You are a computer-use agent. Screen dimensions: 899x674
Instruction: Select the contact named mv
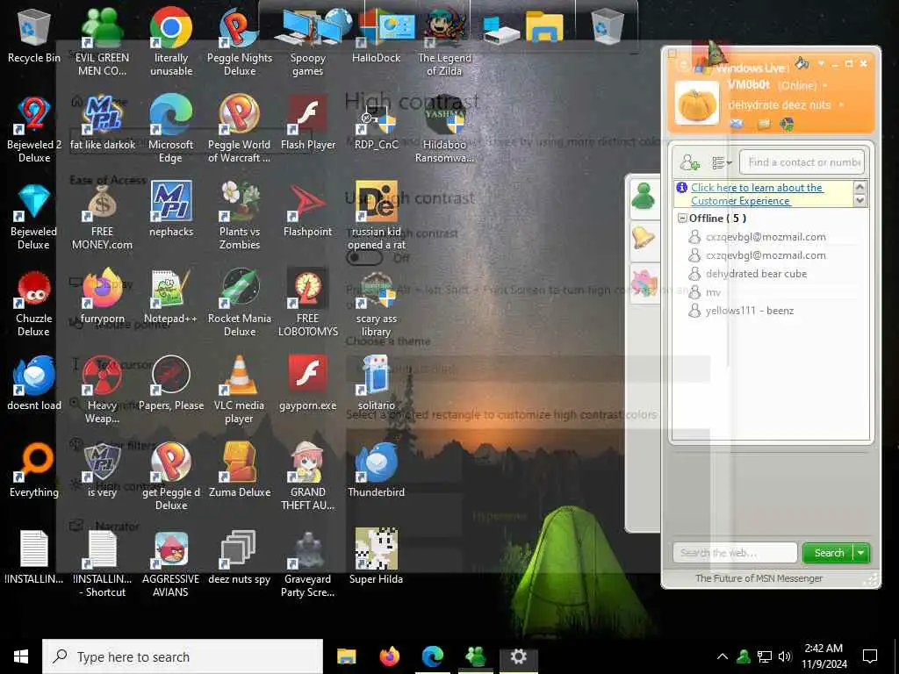[713, 292]
